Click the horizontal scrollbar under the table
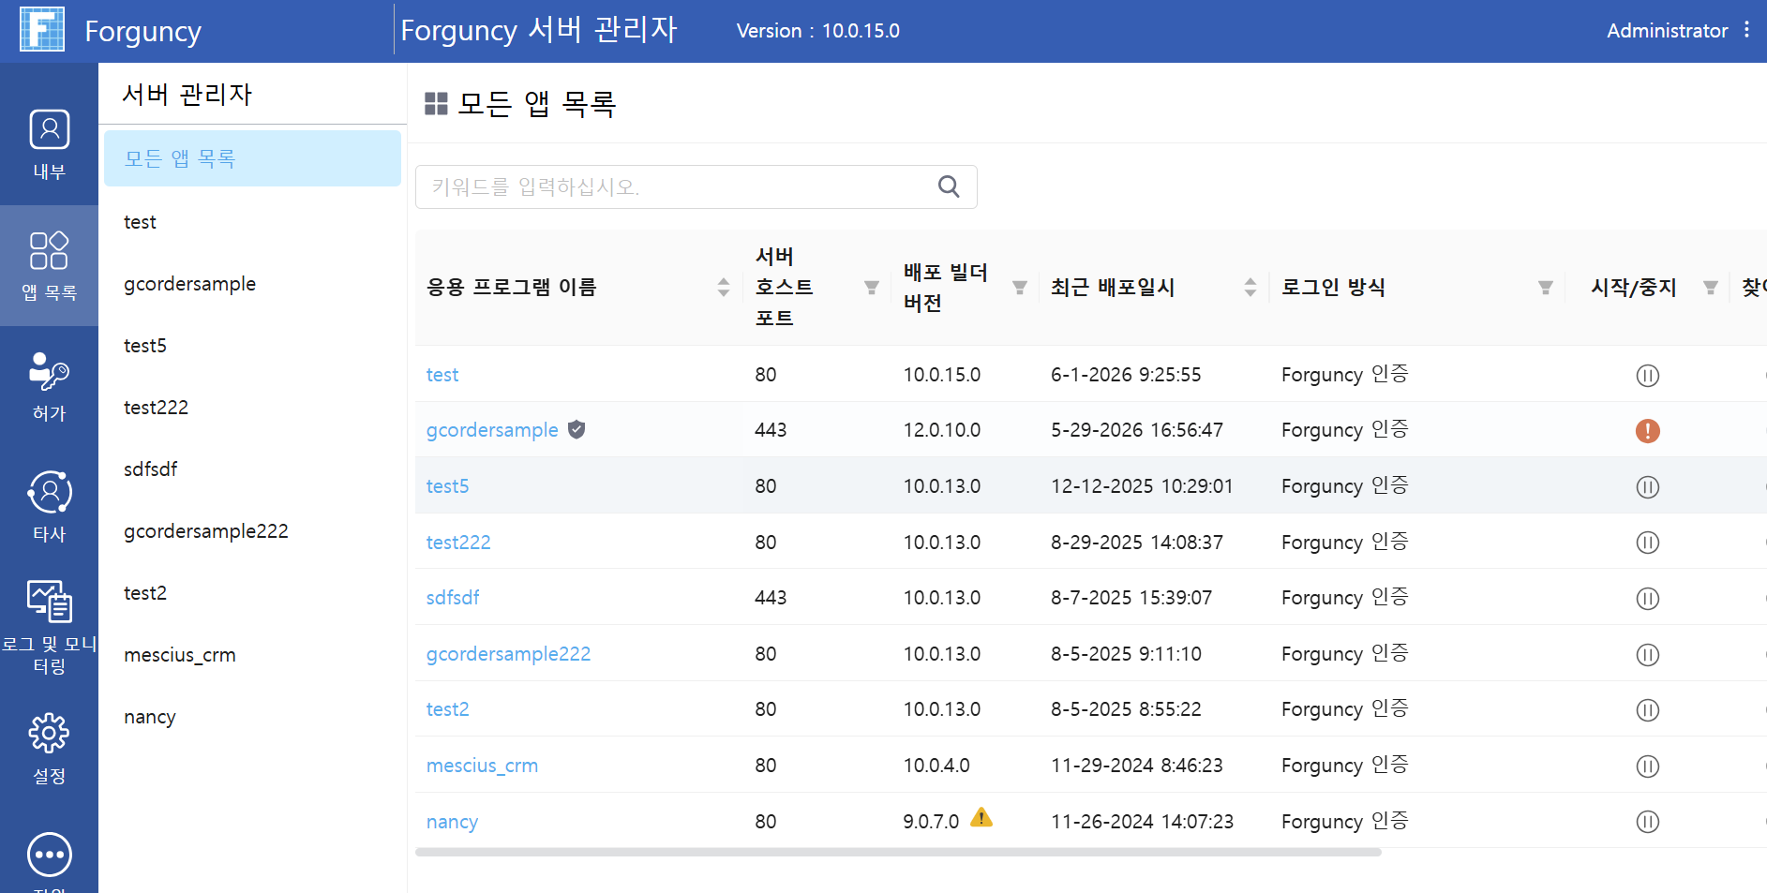This screenshot has width=1767, height=893. 898,853
